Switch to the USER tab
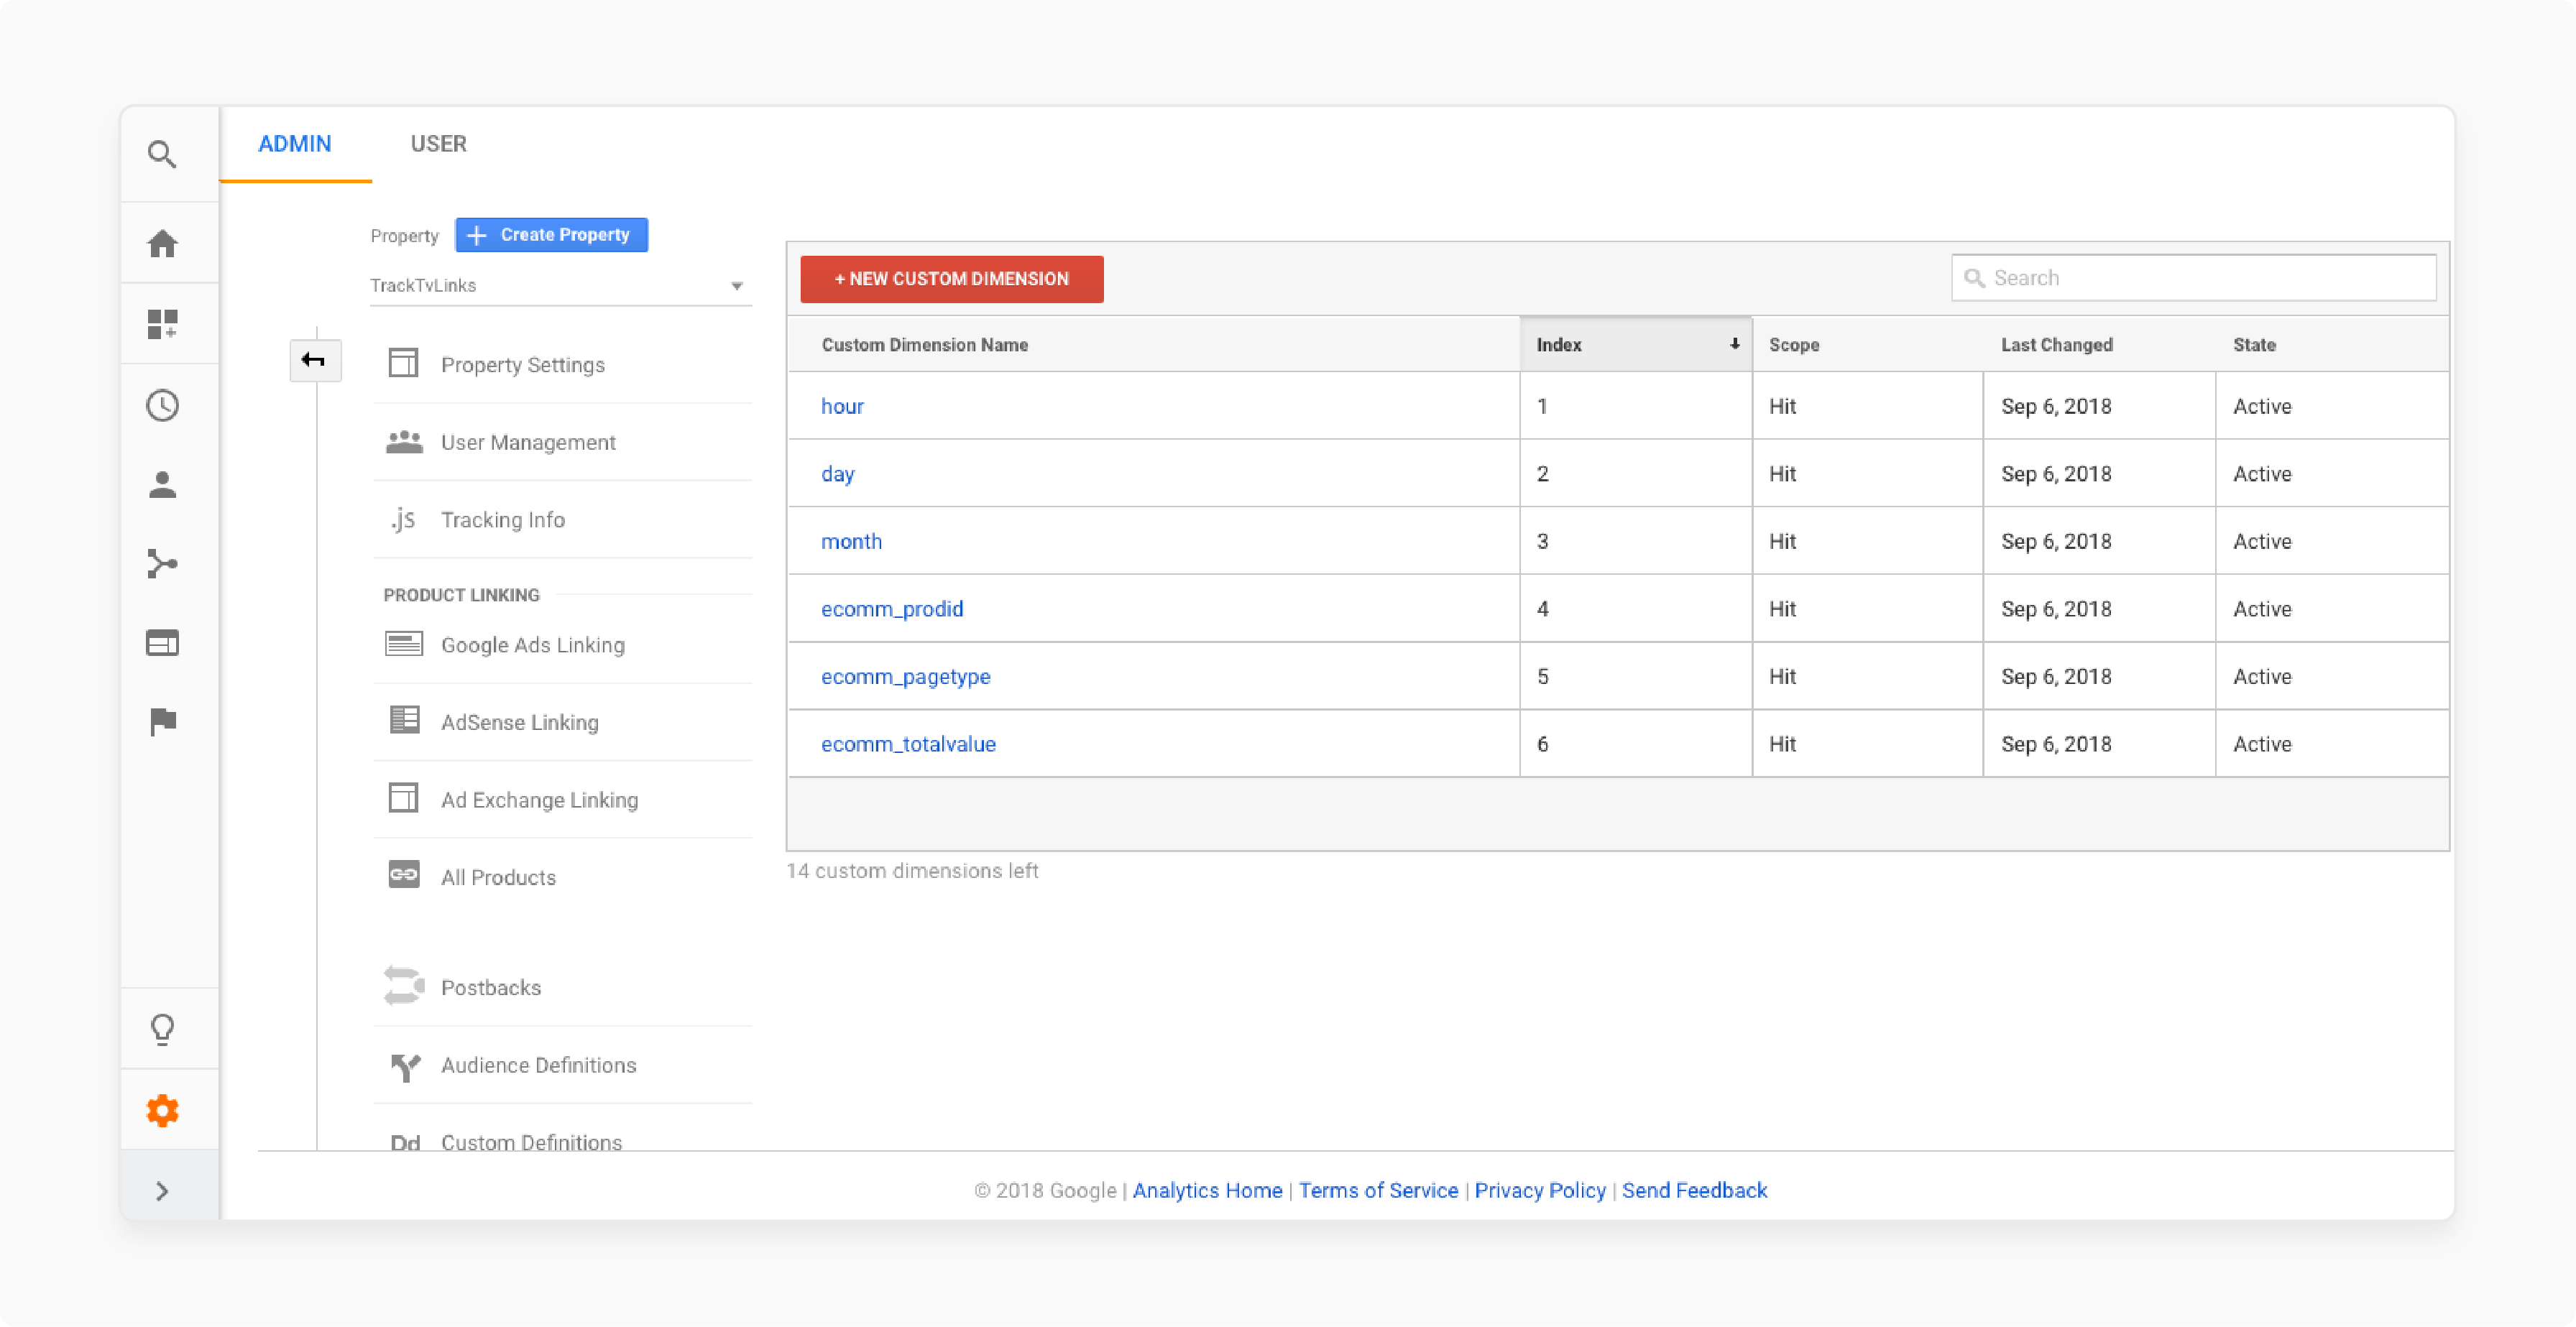The image size is (2576, 1327). coord(438,144)
